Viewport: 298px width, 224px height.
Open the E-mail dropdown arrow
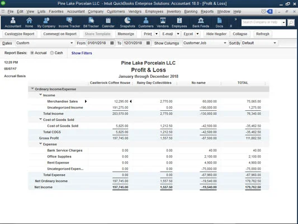coord(178,34)
